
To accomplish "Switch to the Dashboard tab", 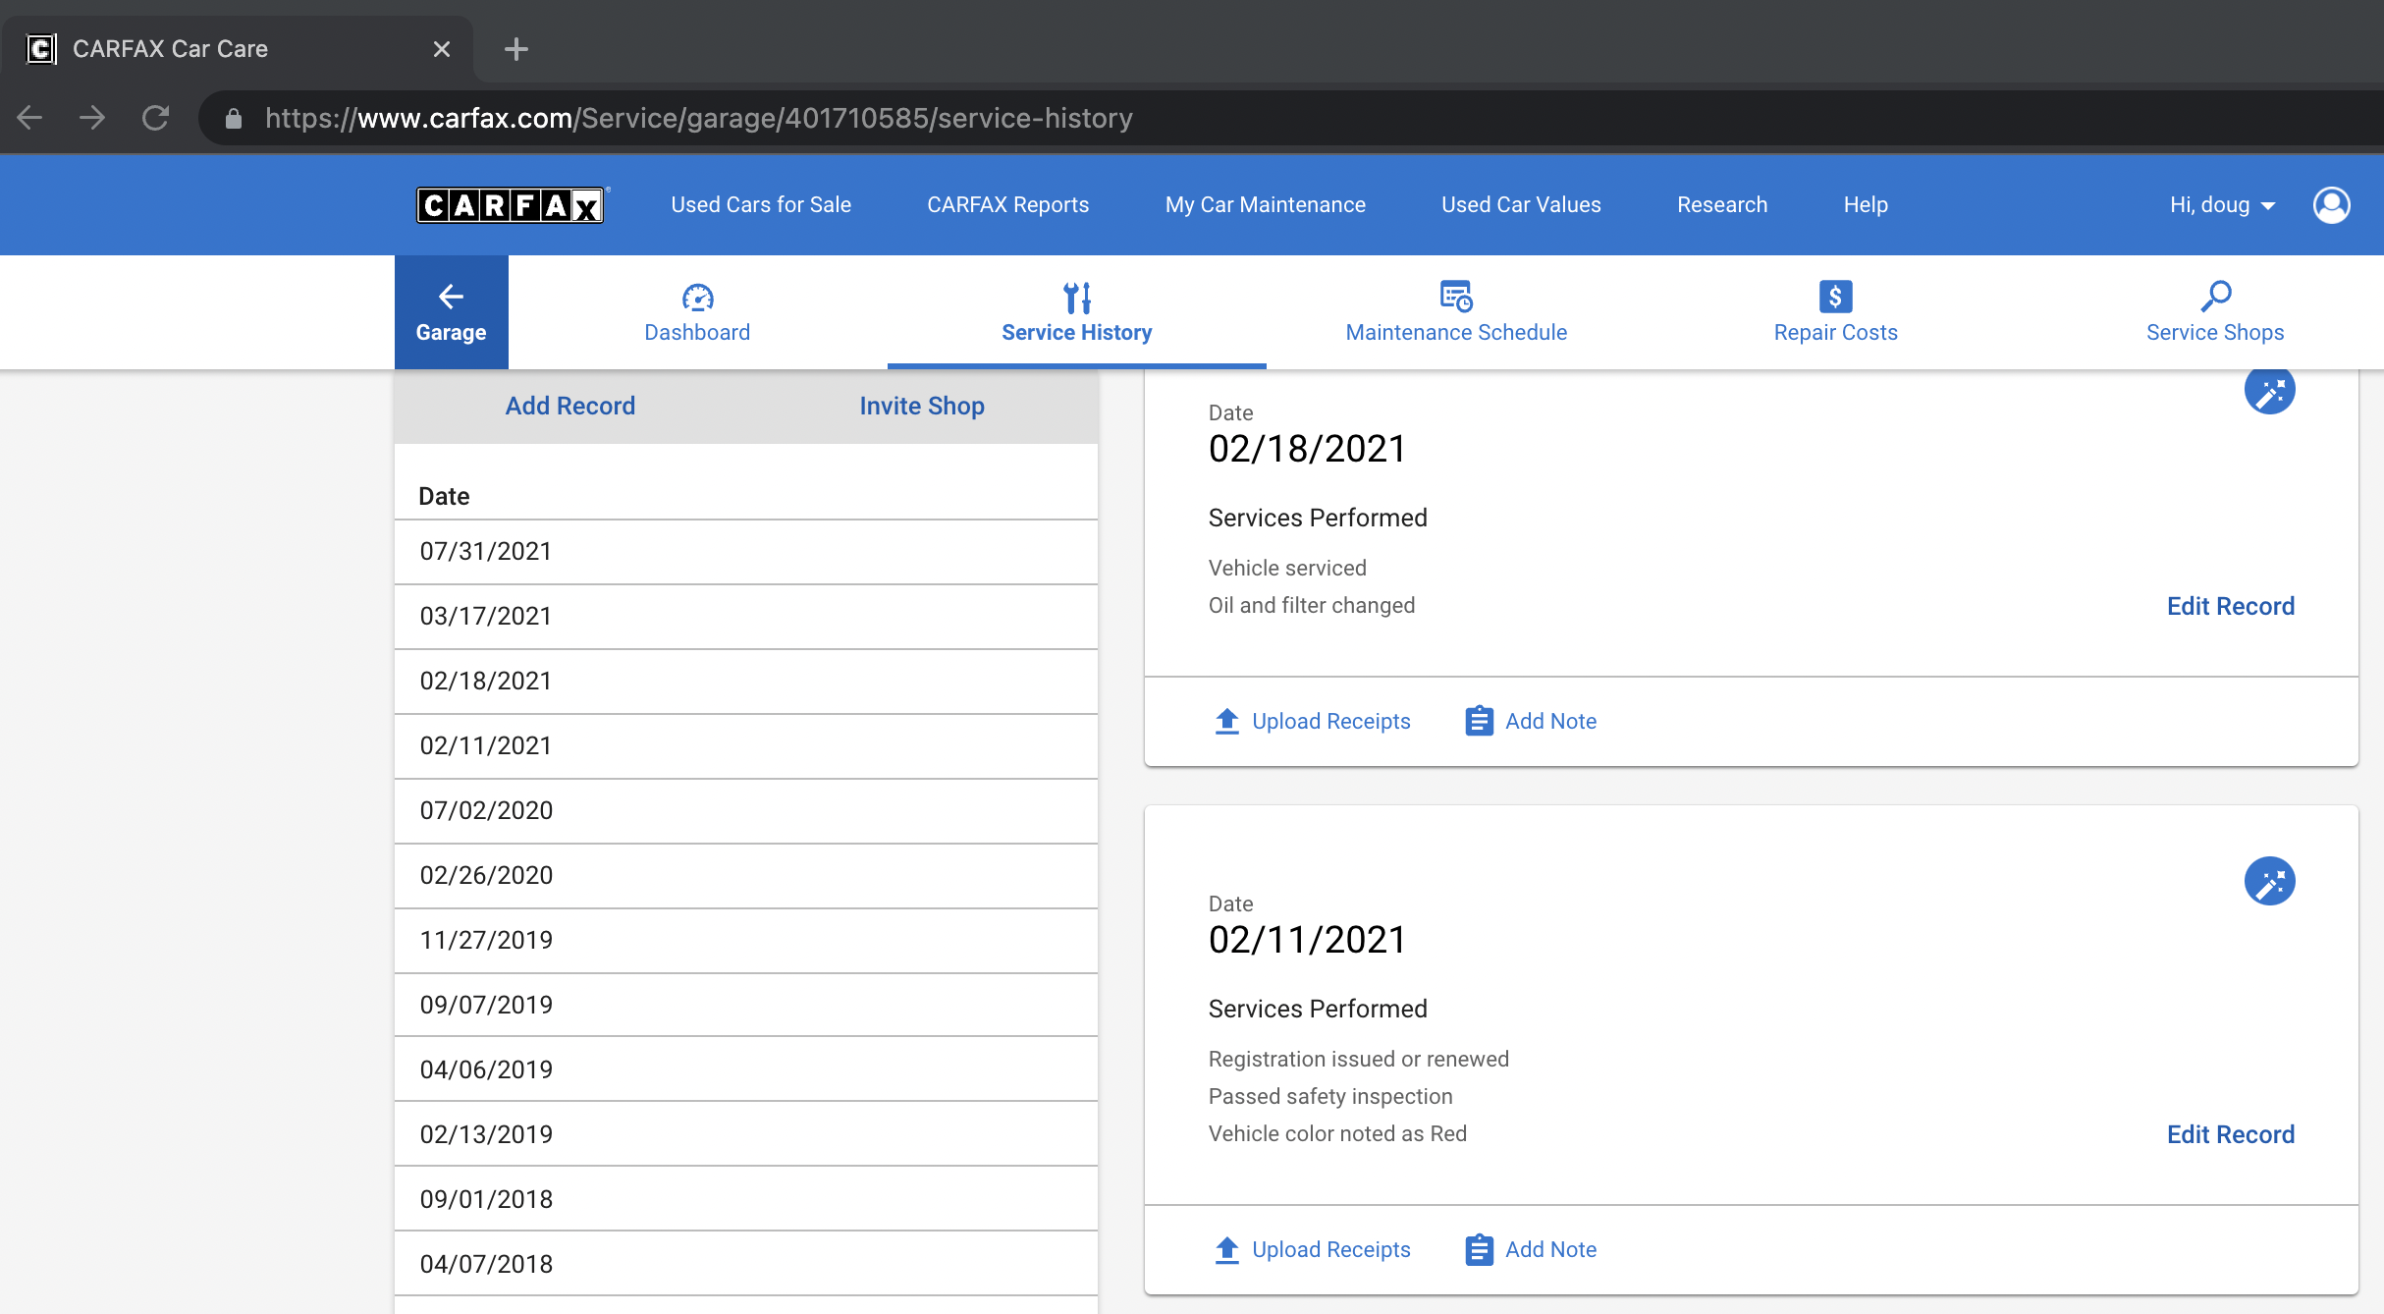I will pos(697,312).
